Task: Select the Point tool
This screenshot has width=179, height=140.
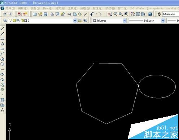Action: coord(3,95)
